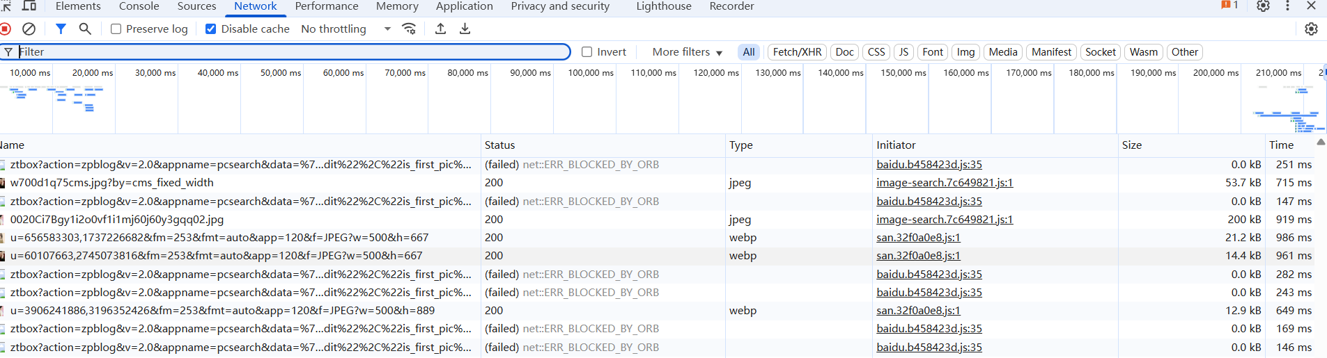
Task: Click the issues counter badge
Action: pyautogui.click(x=1229, y=6)
